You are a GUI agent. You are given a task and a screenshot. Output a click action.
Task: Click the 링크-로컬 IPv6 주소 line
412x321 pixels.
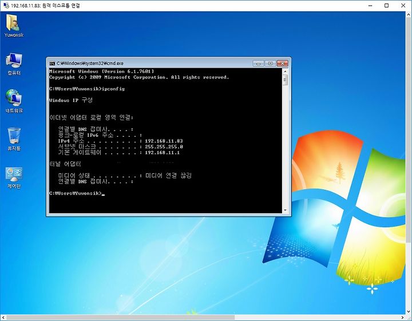tap(100, 135)
